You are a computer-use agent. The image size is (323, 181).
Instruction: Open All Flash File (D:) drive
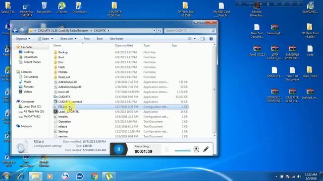coord(34,111)
